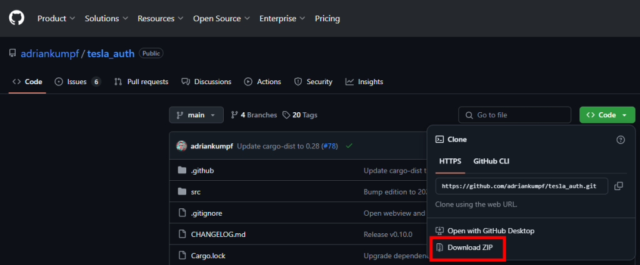The image size is (640, 265).
Task: Open the Actions tab
Action: coord(262,82)
